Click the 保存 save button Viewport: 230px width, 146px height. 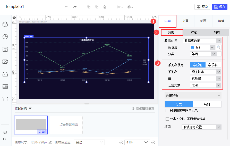pyautogui.click(x=220, y=7)
